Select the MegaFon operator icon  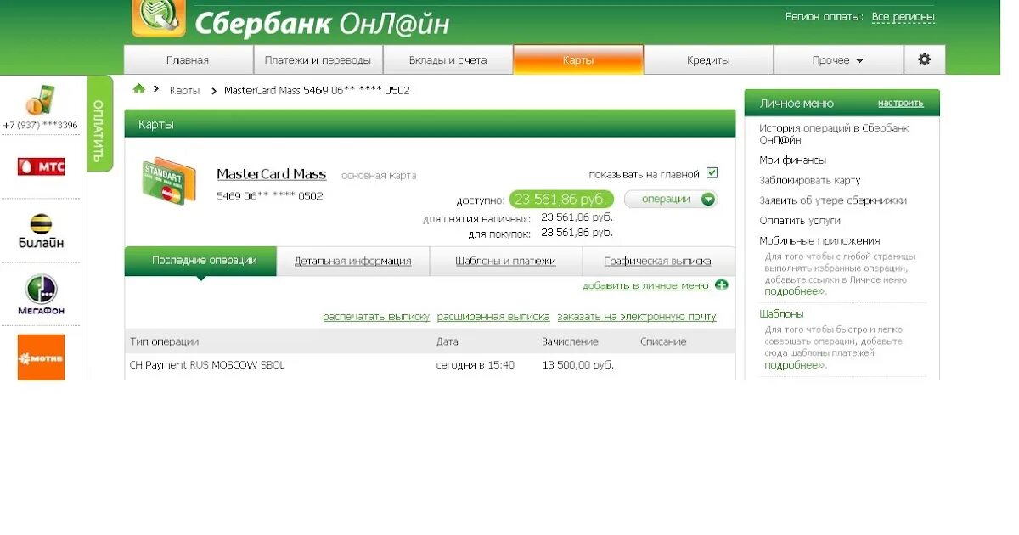41,295
